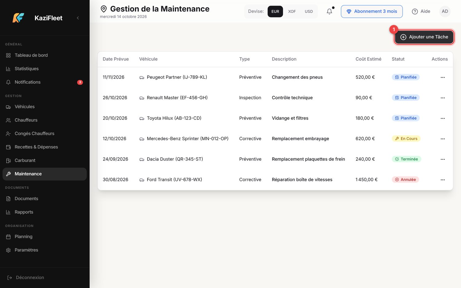The width and height of the screenshot is (461, 288).
Task: Click vehicle icon beside Ford Transit
Action: (x=142, y=180)
